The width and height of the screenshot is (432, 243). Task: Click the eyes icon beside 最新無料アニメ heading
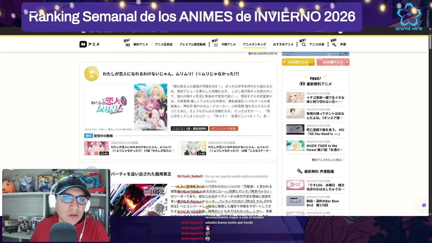(x=302, y=84)
